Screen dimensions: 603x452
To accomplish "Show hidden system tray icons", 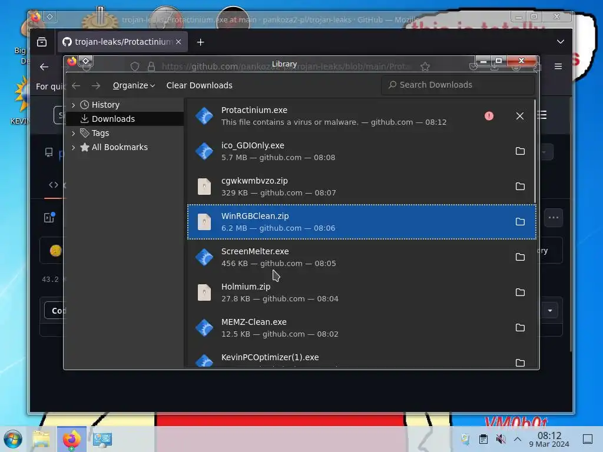I will [x=517, y=439].
